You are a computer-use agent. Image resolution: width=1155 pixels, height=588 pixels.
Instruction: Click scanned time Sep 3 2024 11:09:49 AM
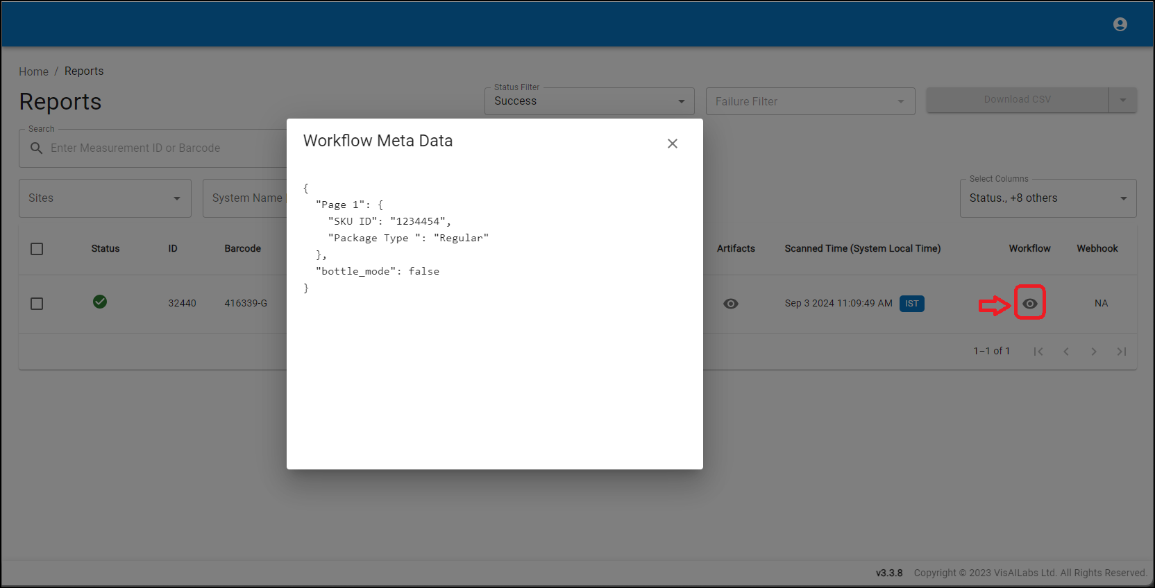pos(838,304)
